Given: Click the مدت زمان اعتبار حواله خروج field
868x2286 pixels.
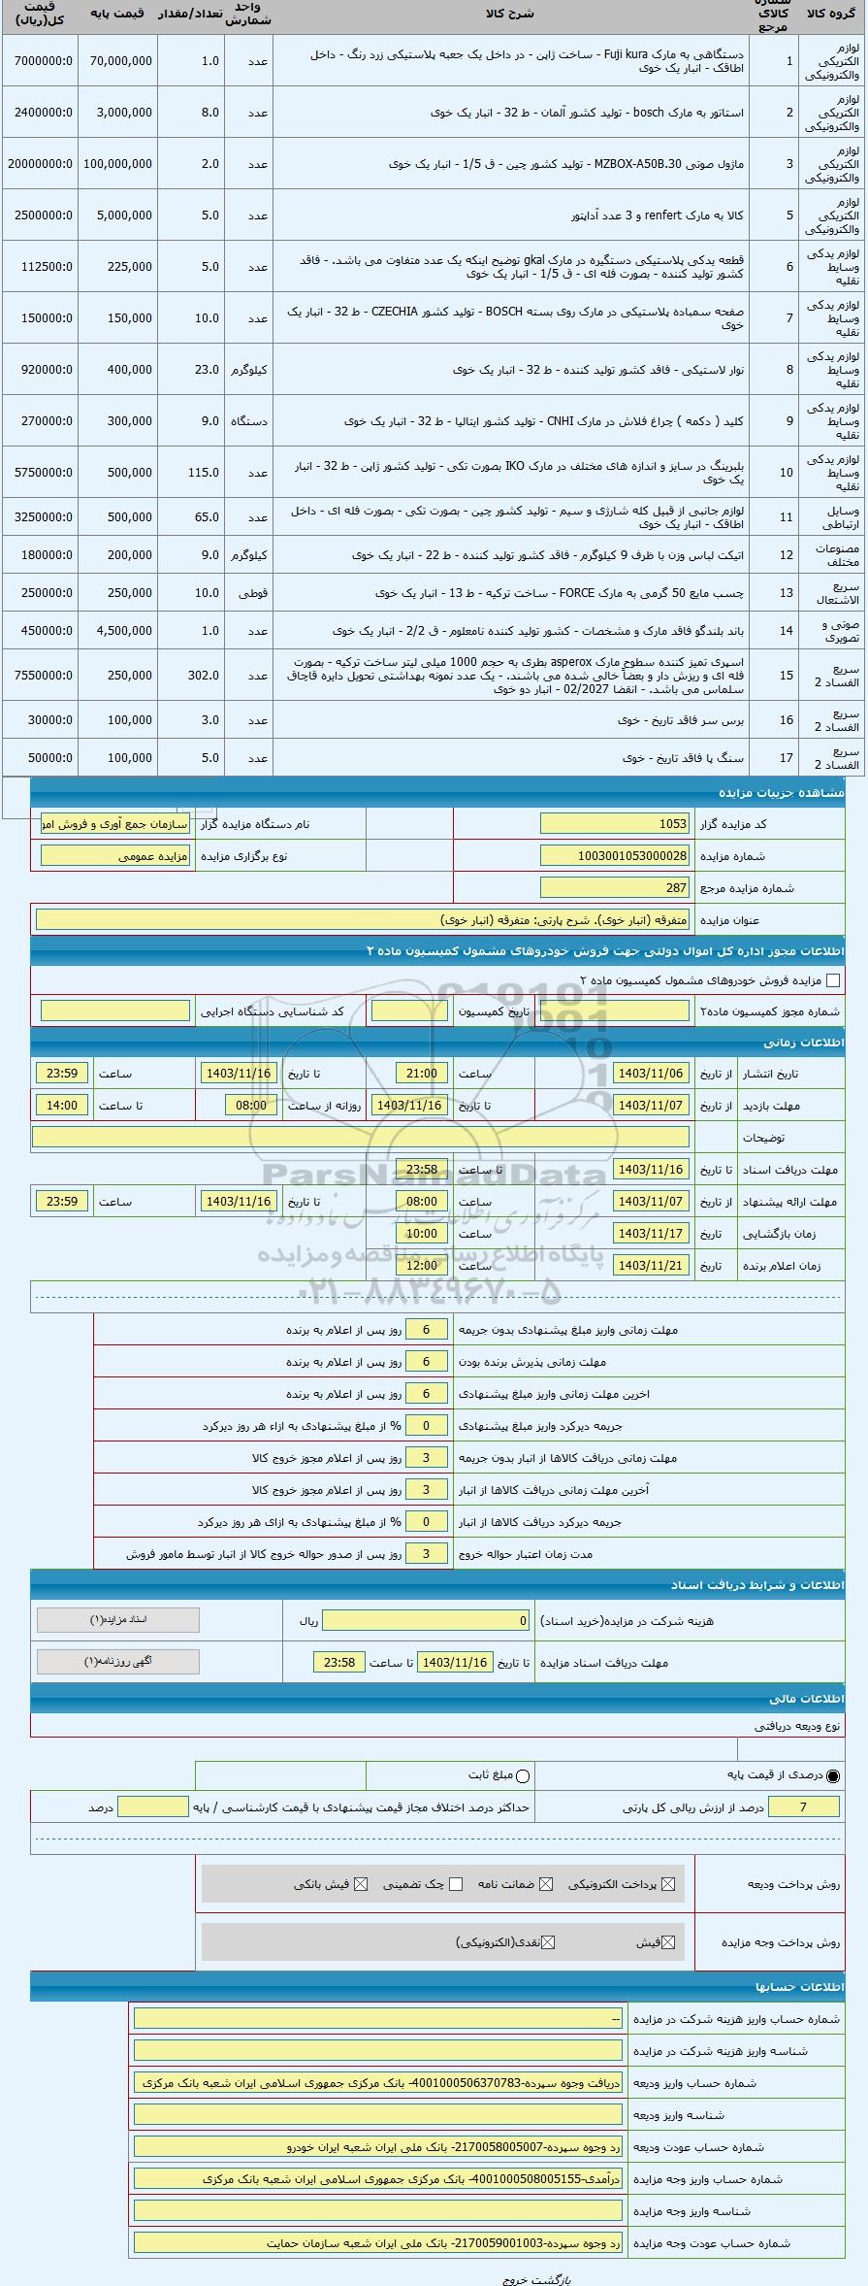Looking at the screenshot, I should (x=426, y=1554).
